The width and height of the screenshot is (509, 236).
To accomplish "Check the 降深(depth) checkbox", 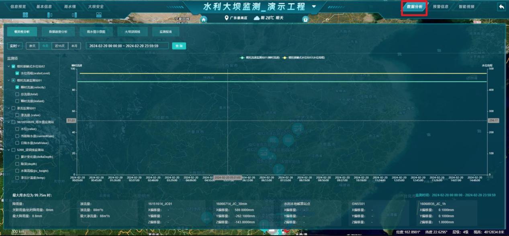I will coord(17,164).
